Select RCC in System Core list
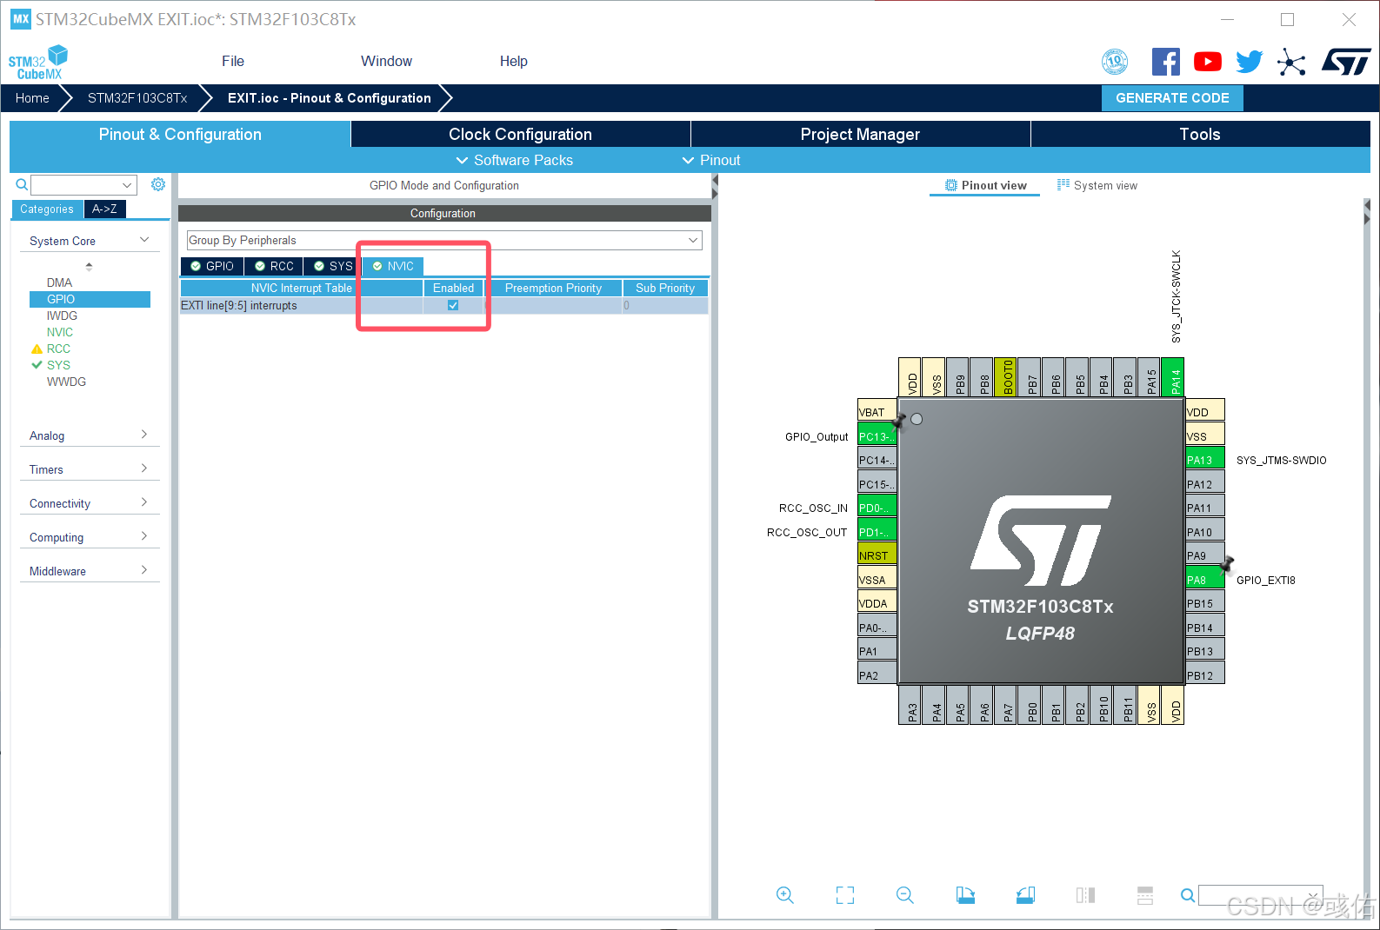 click(x=58, y=349)
